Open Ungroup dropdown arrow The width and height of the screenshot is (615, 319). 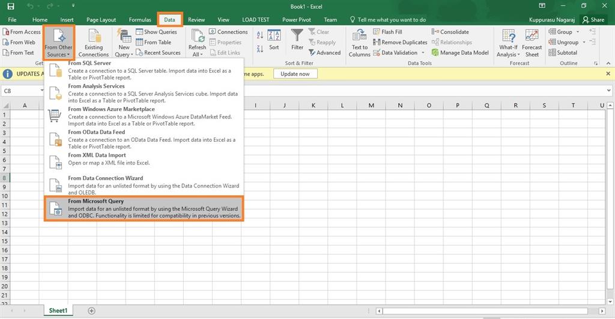coord(584,42)
